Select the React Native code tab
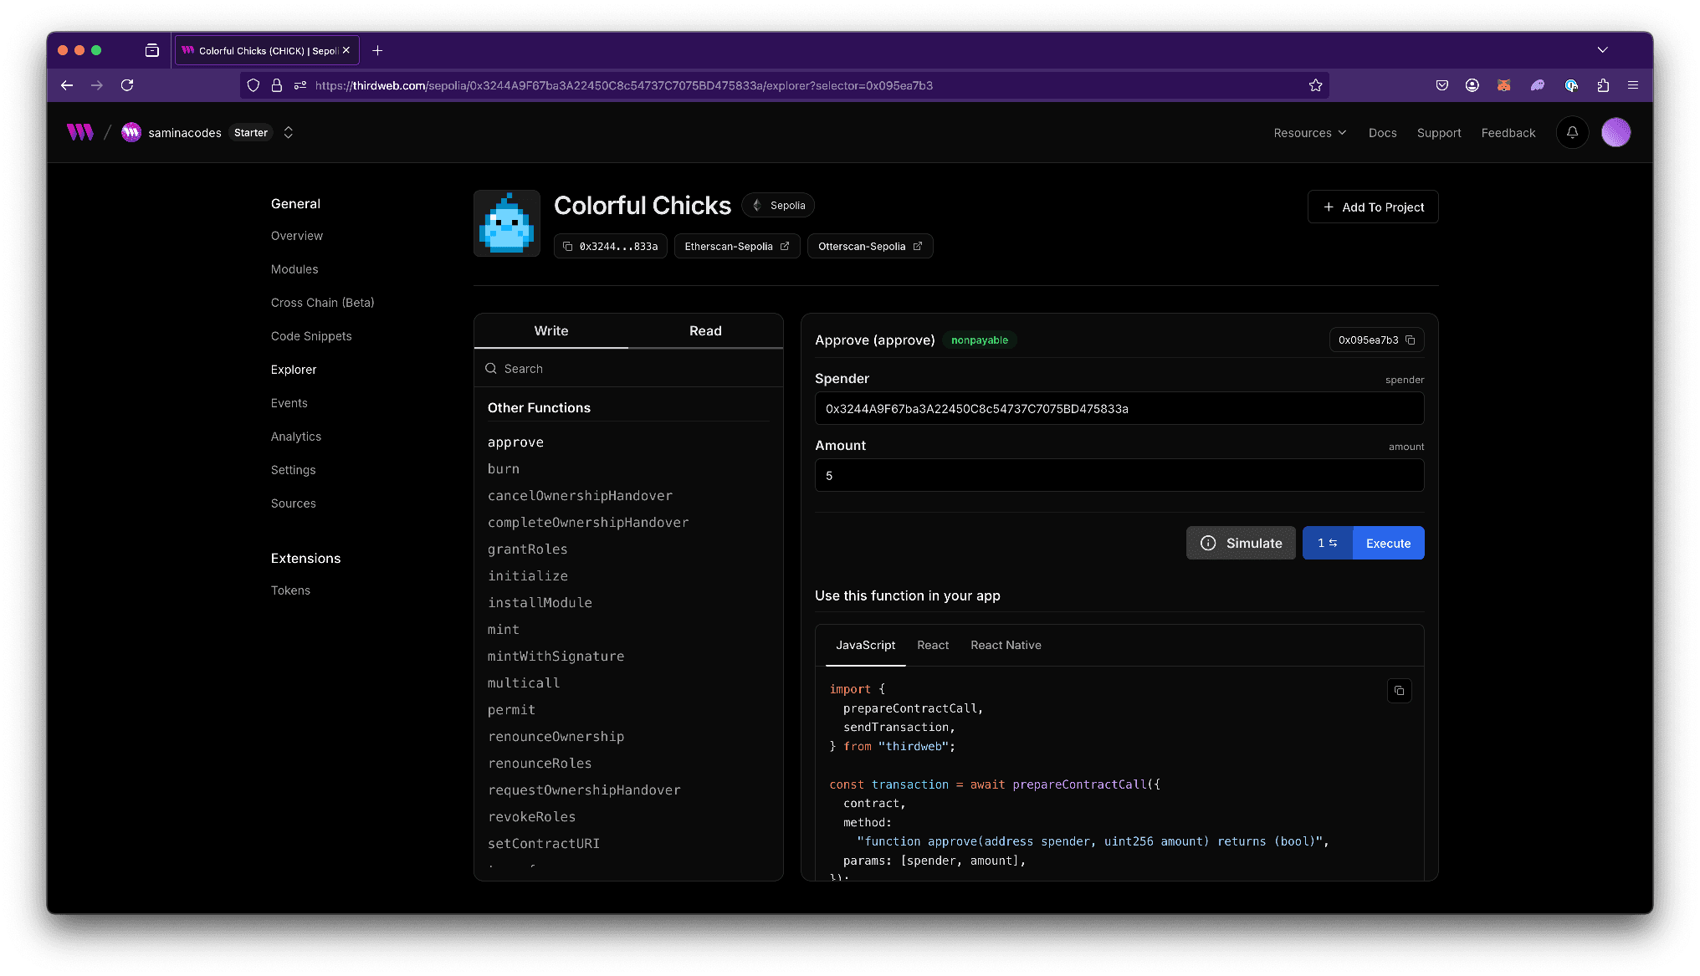 [x=1006, y=646]
